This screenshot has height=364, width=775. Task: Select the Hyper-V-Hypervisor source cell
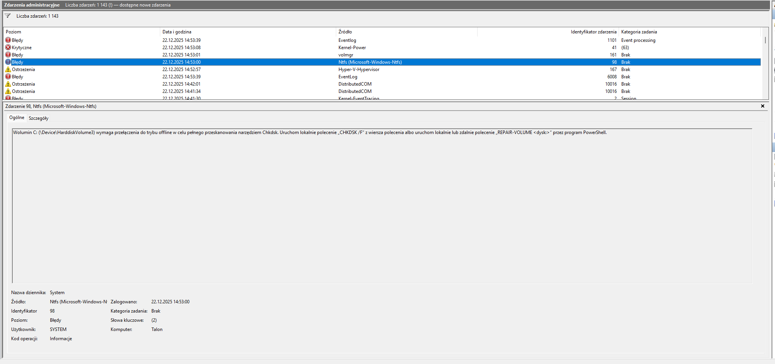359,69
